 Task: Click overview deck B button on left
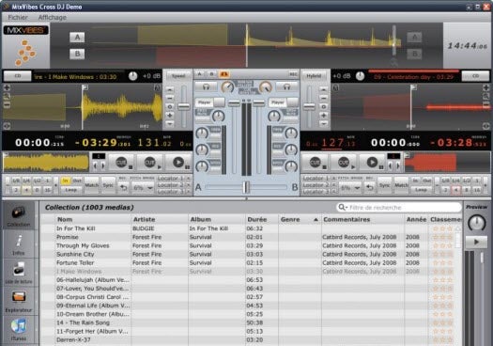(77, 54)
